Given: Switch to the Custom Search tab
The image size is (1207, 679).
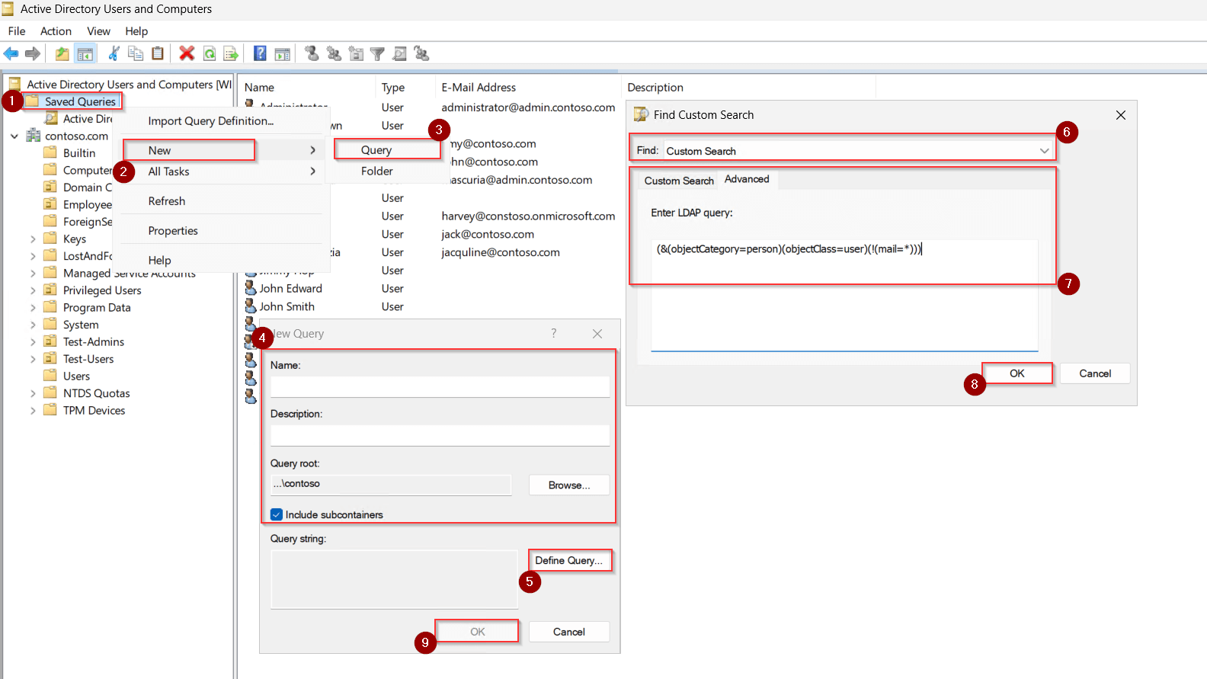Looking at the screenshot, I should click(678, 181).
